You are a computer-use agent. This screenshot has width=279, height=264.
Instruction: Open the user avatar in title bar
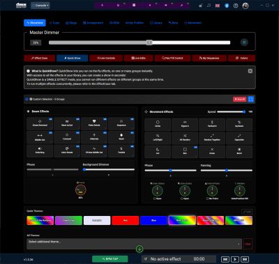click(x=246, y=6)
